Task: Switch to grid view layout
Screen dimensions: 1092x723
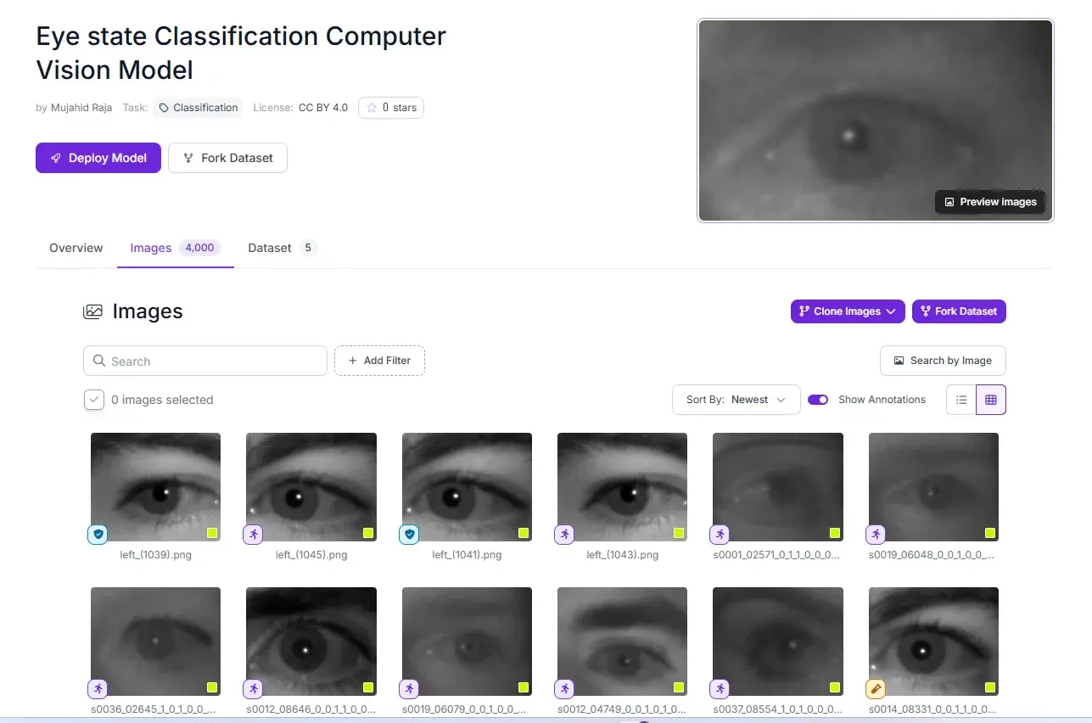Action: coord(991,400)
